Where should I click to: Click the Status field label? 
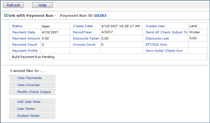click(x=17, y=26)
